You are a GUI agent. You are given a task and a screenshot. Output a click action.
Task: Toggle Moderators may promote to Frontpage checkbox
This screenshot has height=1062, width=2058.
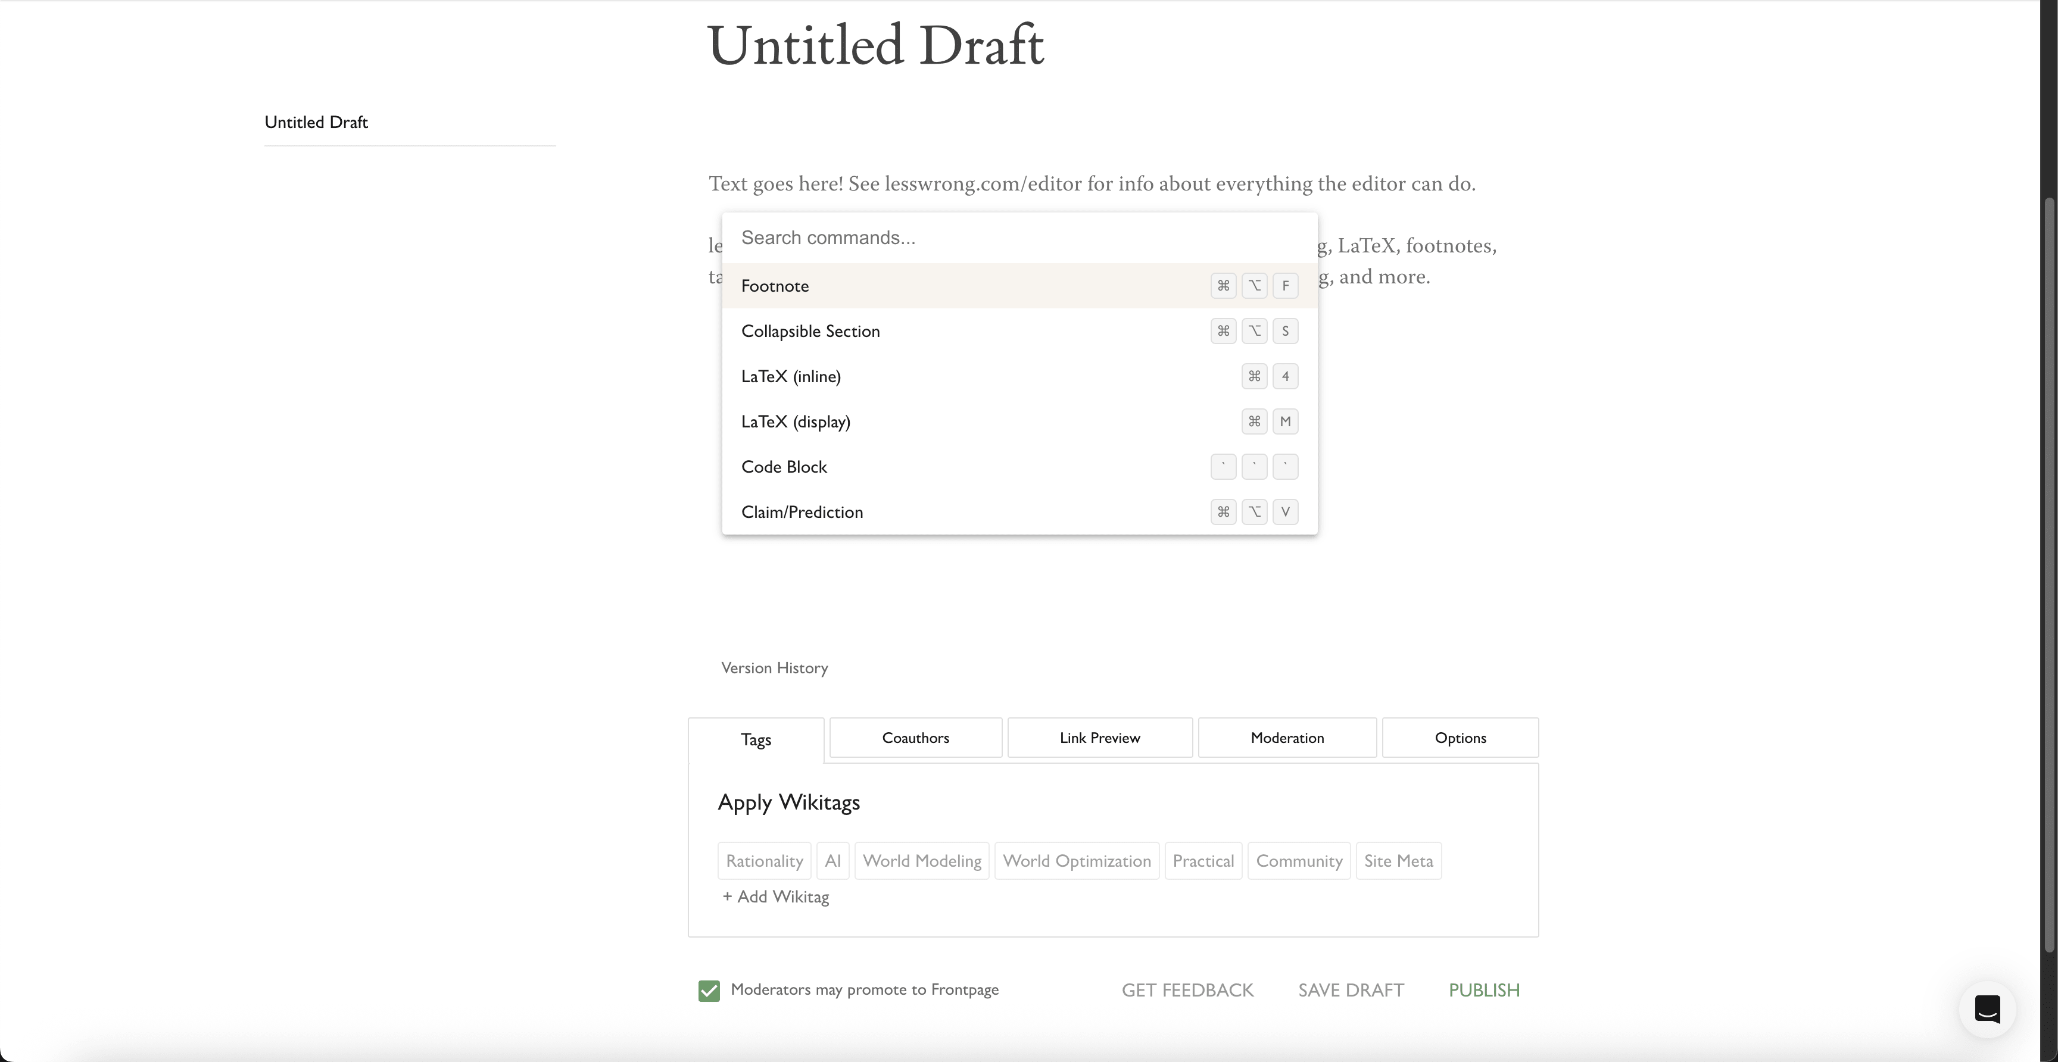click(709, 990)
